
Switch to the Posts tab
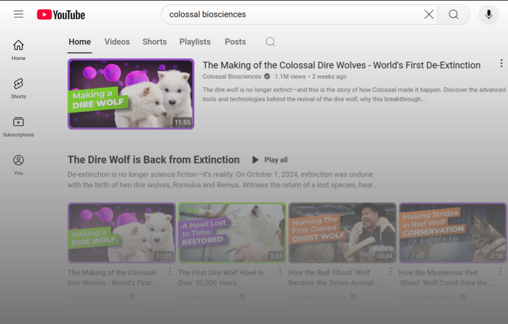click(x=235, y=42)
